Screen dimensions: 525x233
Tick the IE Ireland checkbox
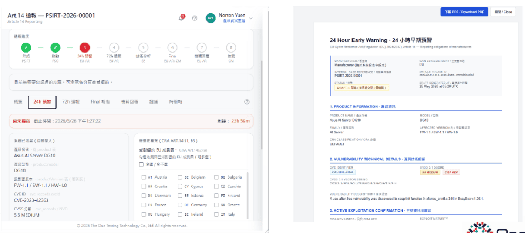click(x=180, y=214)
